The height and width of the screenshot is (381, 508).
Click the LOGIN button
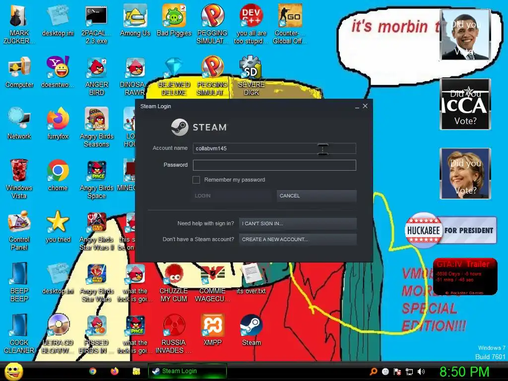tap(231, 195)
